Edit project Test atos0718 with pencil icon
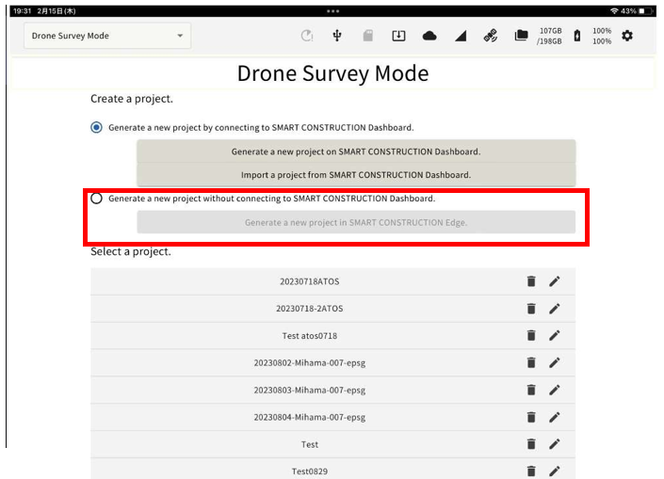The height and width of the screenshot is (479, 664). 555,336
